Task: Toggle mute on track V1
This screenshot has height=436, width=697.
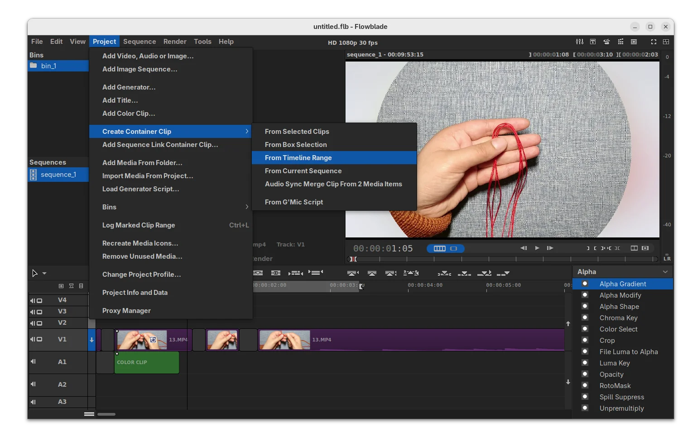Action: 33,339
